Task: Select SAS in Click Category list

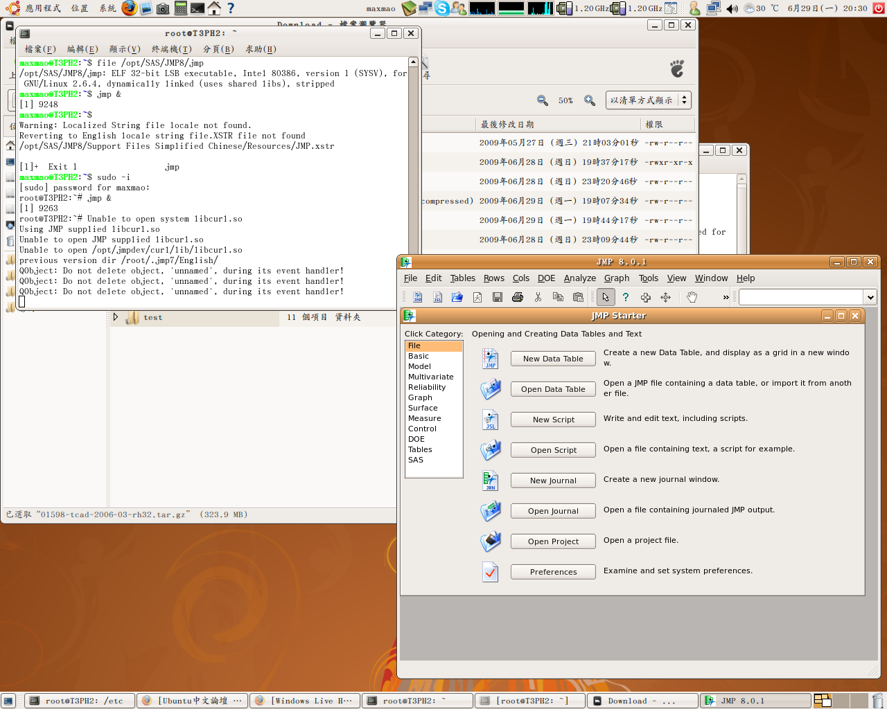Action: (x=434, y=460)
